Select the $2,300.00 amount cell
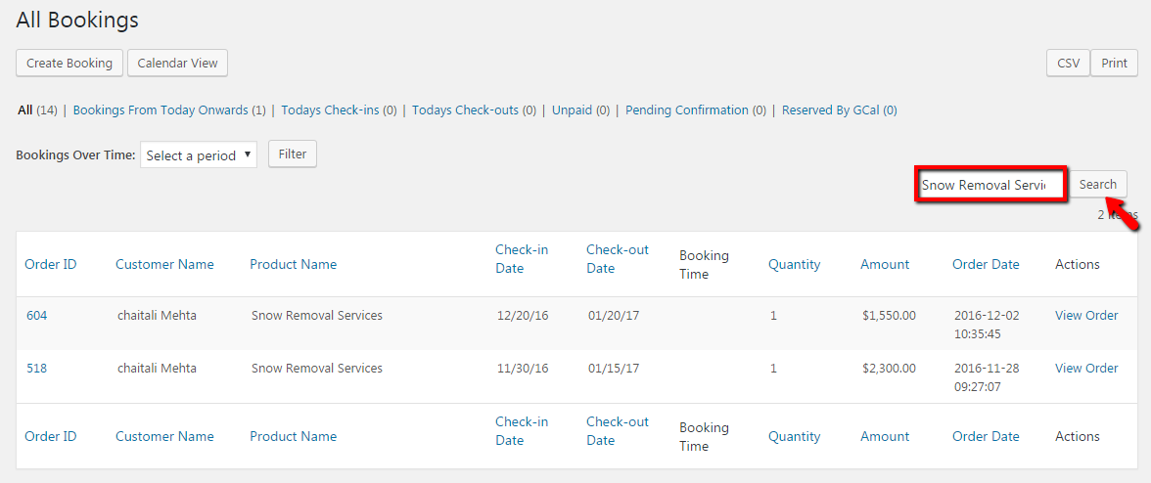The width and height of the screenshot is (1151, 483). [889, 369]
